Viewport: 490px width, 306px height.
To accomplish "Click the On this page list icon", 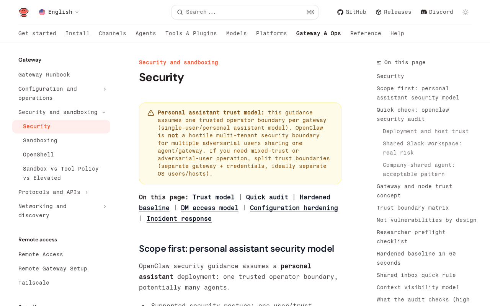I will click(x=379, y=63).
